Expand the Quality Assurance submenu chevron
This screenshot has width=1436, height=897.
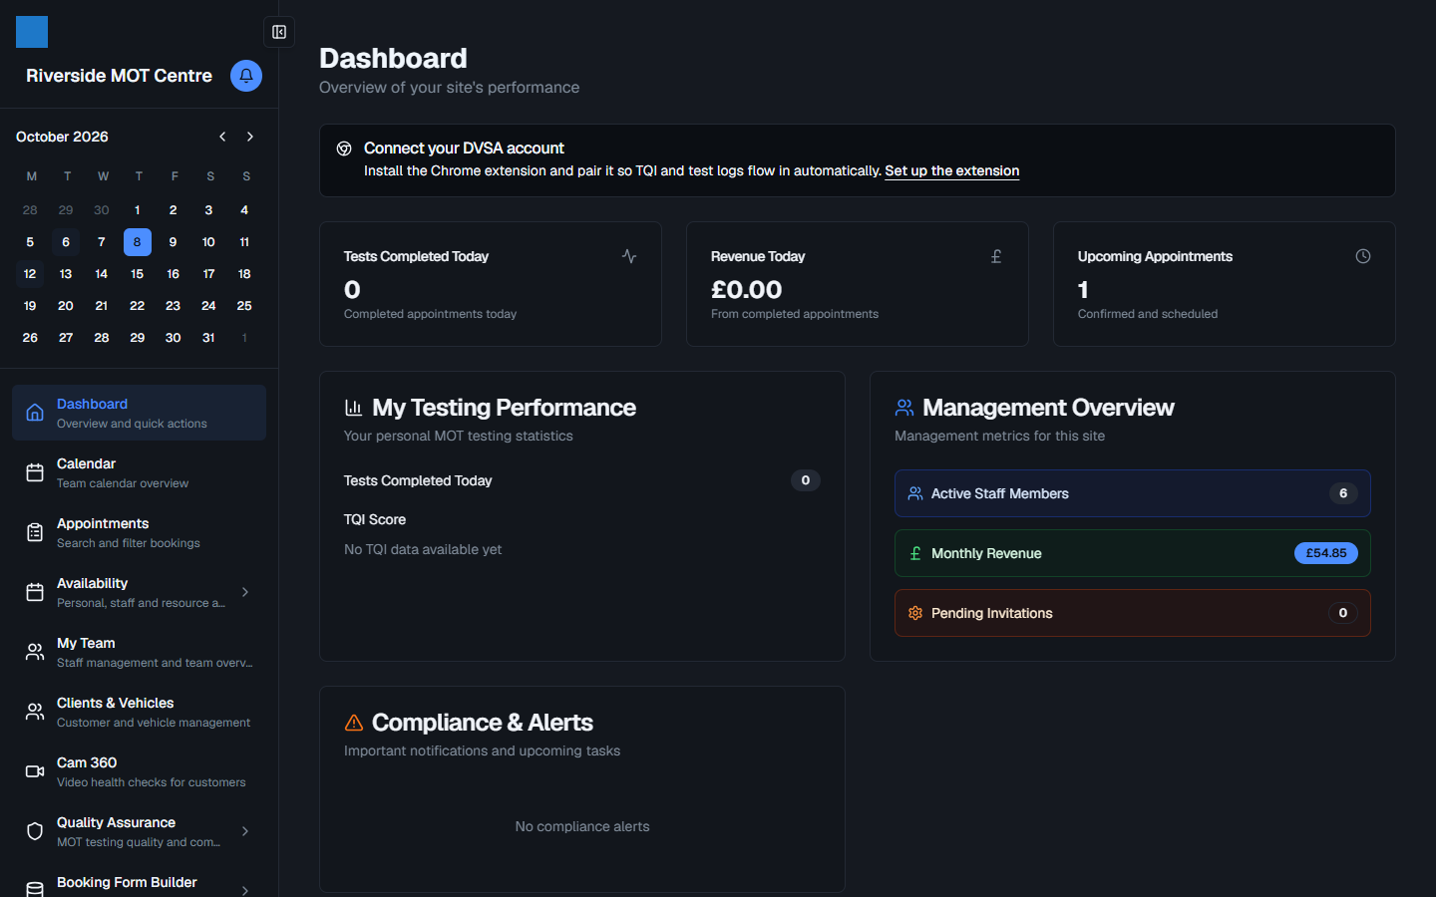click(x=245, y=831)
